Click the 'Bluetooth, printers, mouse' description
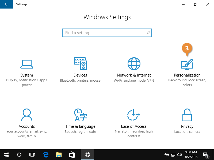Viewport: 214px width, 160px height. [x=80, y=81]
